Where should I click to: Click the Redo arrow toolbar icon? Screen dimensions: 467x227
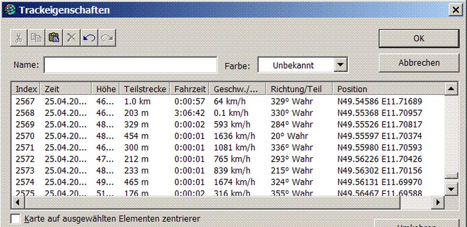point(107,38)
